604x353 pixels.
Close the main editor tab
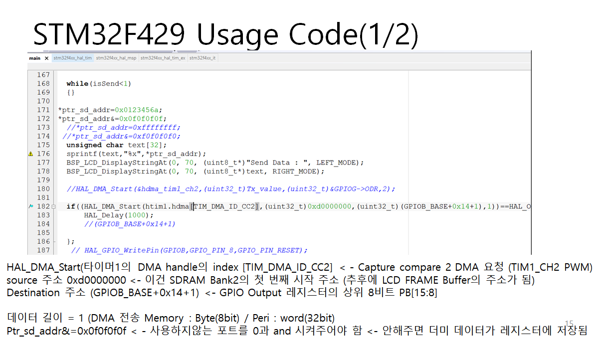tap(47, 58)
